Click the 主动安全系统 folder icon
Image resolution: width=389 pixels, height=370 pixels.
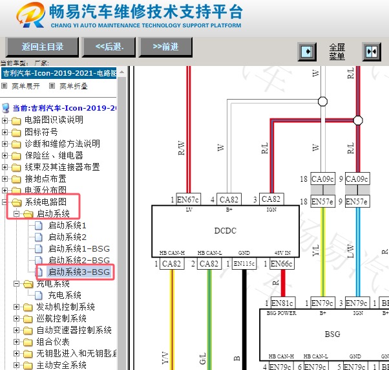[x=28, y=365]
